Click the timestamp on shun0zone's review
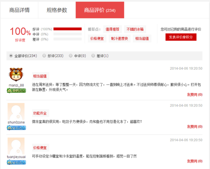210x169 pixels. click(186, 105)
